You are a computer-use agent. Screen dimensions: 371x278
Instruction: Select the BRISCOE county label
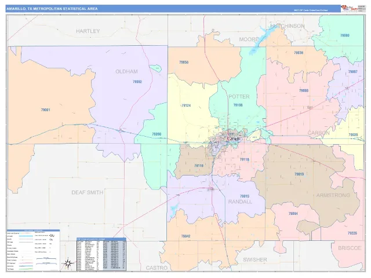pyautogui.click(x=350, y=248)
